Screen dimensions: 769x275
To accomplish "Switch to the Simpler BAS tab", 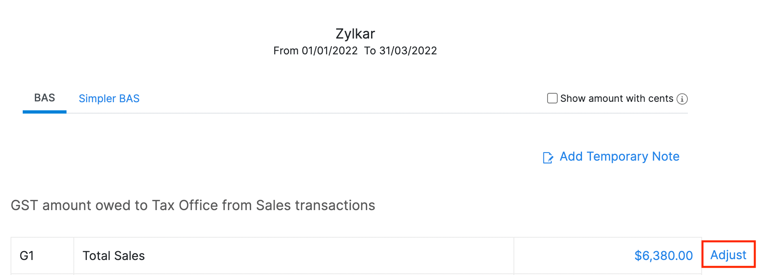I will click(x=109, y=99).
